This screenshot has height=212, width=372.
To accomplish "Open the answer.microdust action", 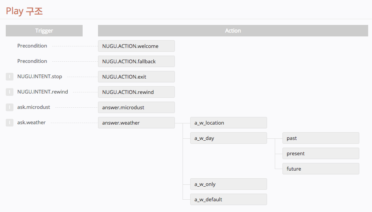I will (136, 107).
